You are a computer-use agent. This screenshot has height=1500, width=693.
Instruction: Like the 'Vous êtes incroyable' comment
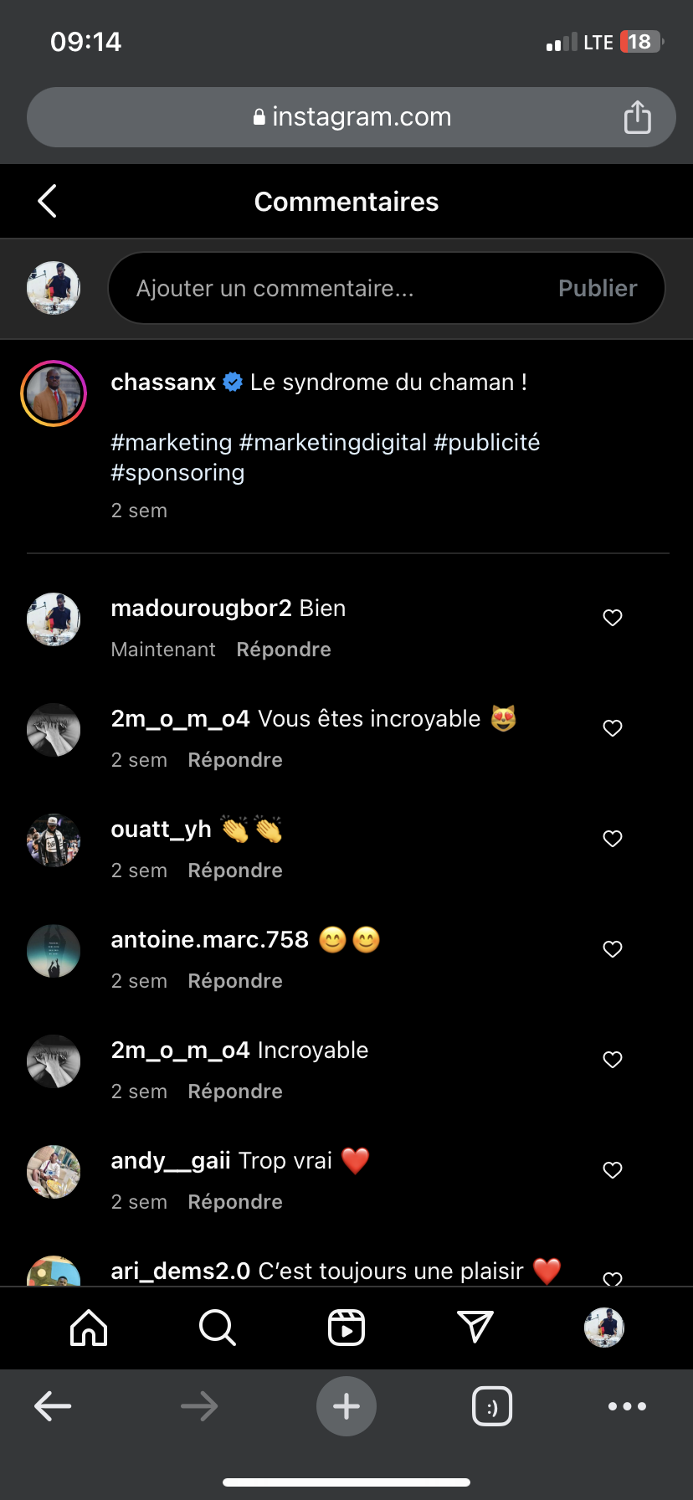[613, 728]
